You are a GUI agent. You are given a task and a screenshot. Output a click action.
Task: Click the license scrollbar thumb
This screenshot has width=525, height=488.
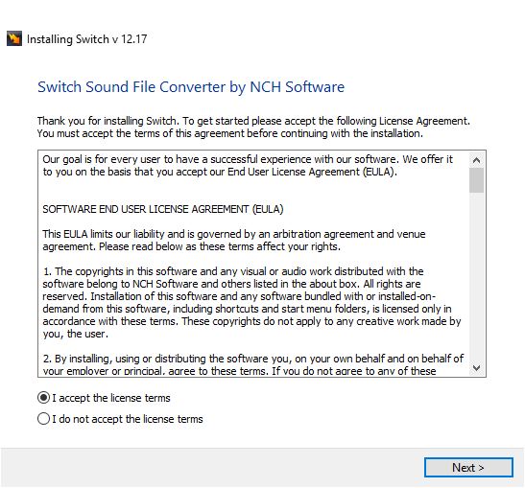476,180
